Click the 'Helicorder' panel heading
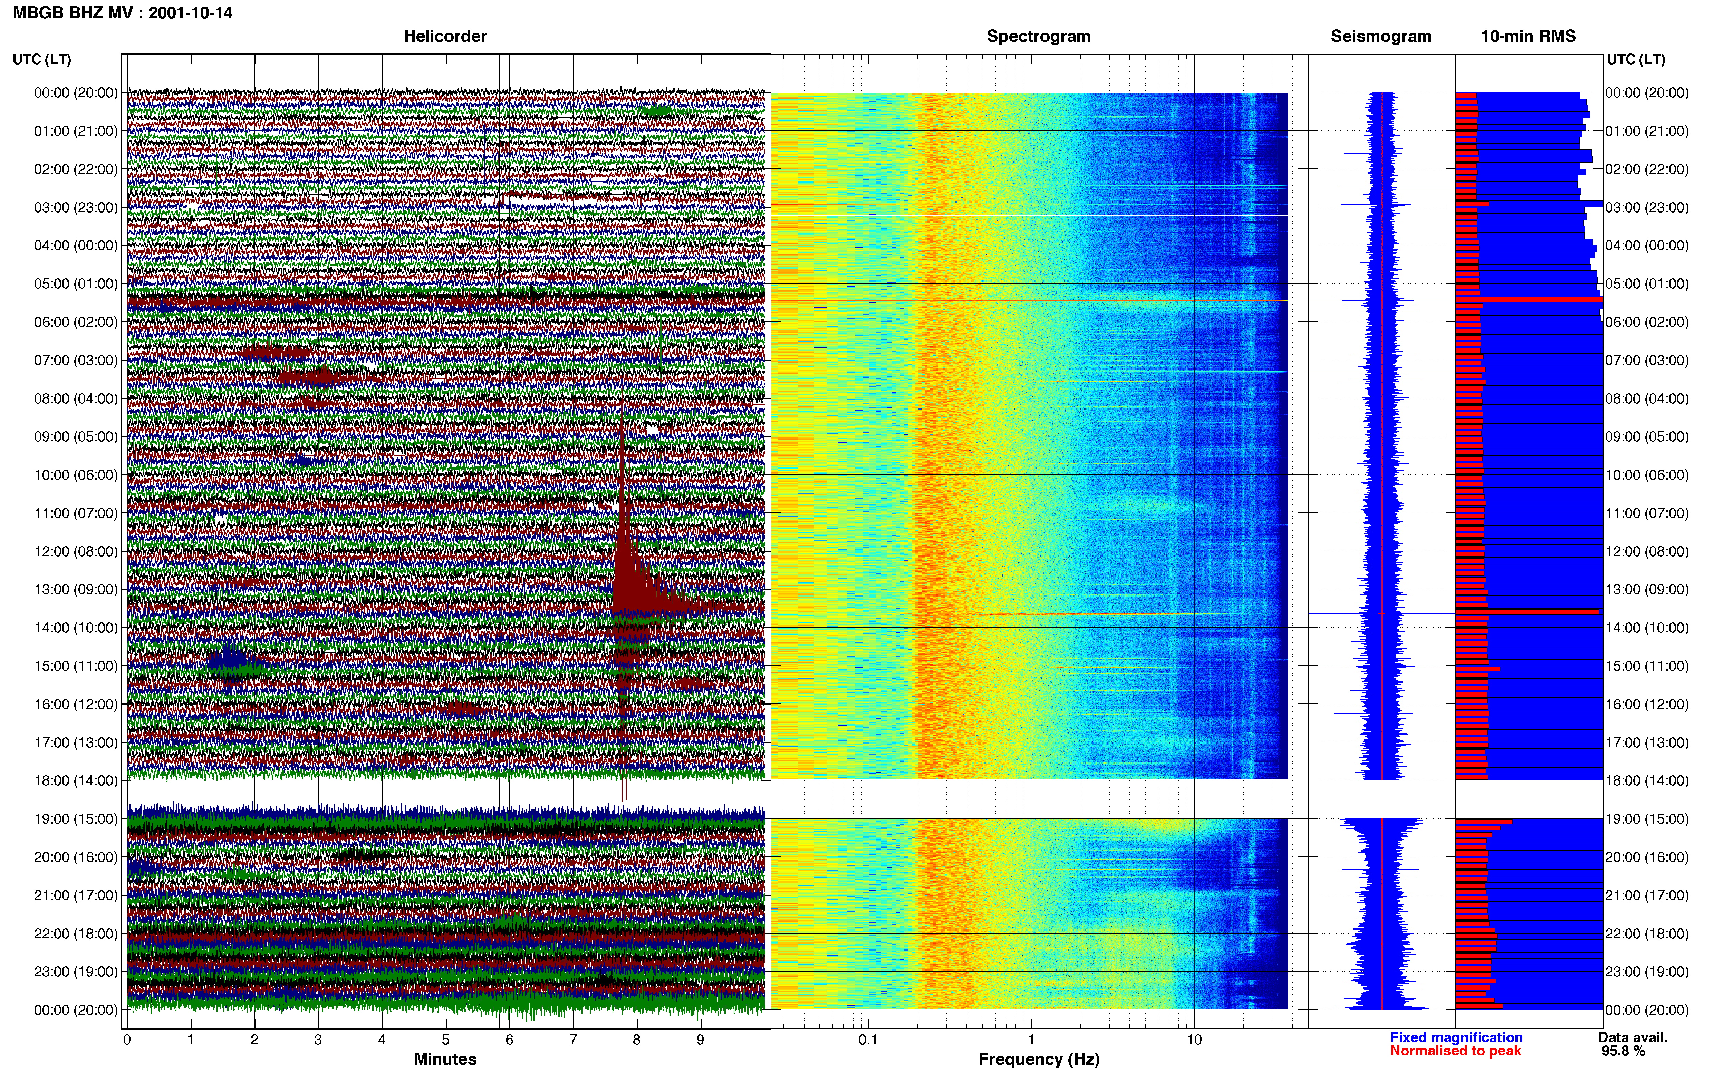1733x1083 pixels. pyautogui.click(x=445, y=36)
